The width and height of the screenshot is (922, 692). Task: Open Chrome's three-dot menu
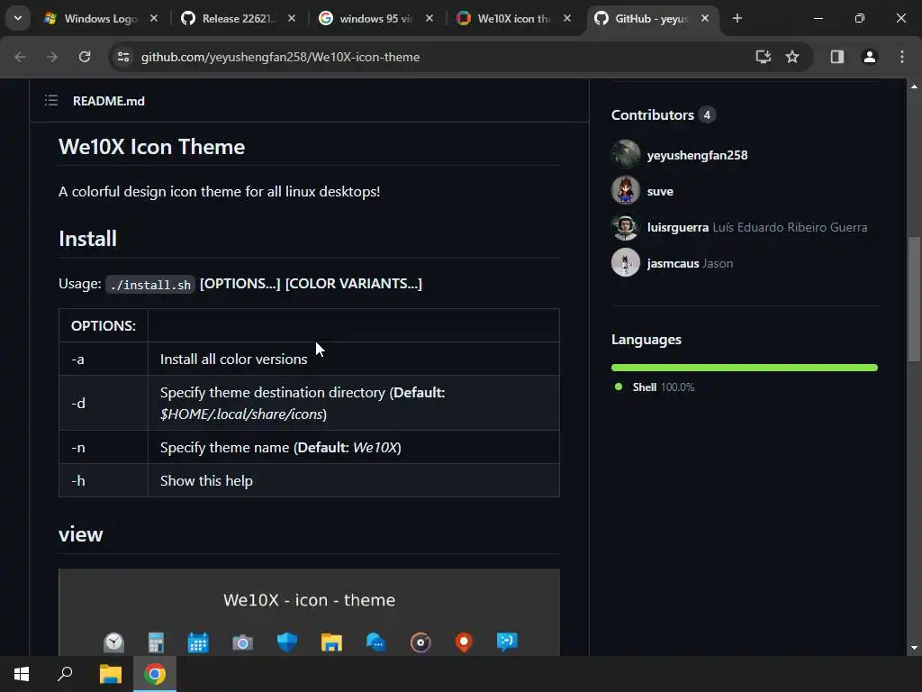[902, 57]
